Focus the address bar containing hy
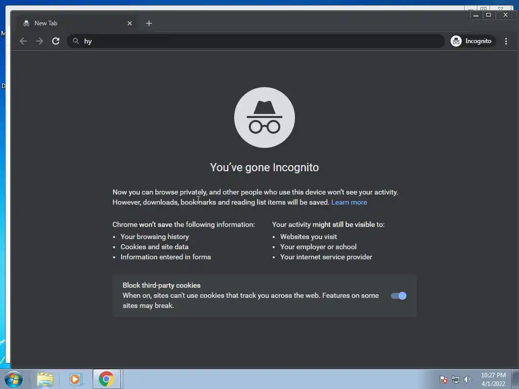This screenshot has width=519, height=389. point(256,41)
